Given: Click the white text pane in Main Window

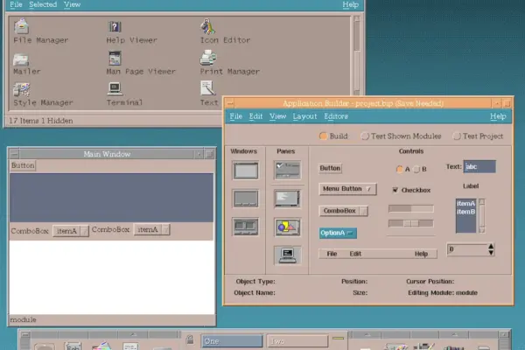Looking at the screenshot, I should coord(112,277).
